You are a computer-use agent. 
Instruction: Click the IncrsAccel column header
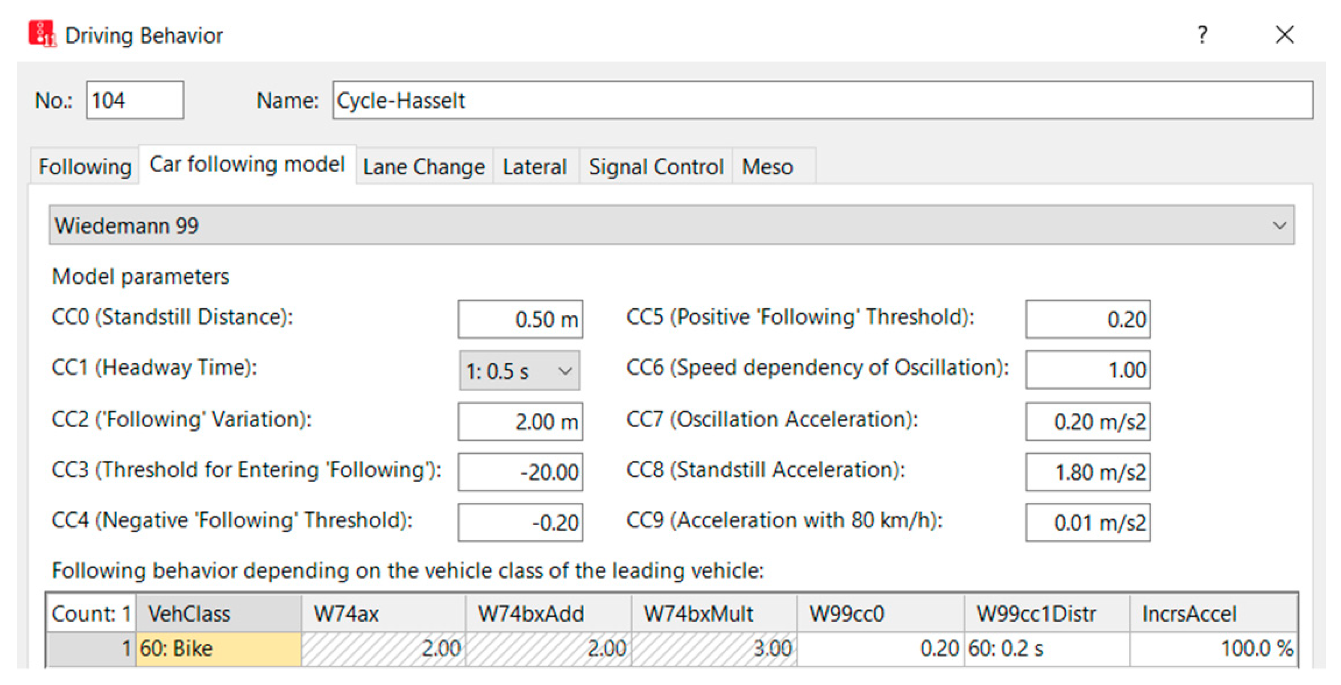1214,613
